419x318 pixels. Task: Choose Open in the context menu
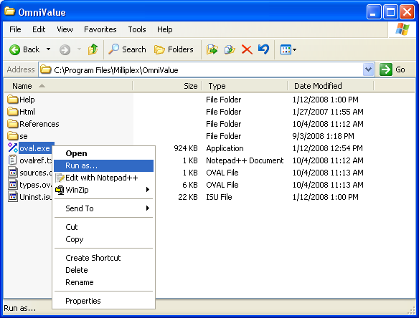104,153
